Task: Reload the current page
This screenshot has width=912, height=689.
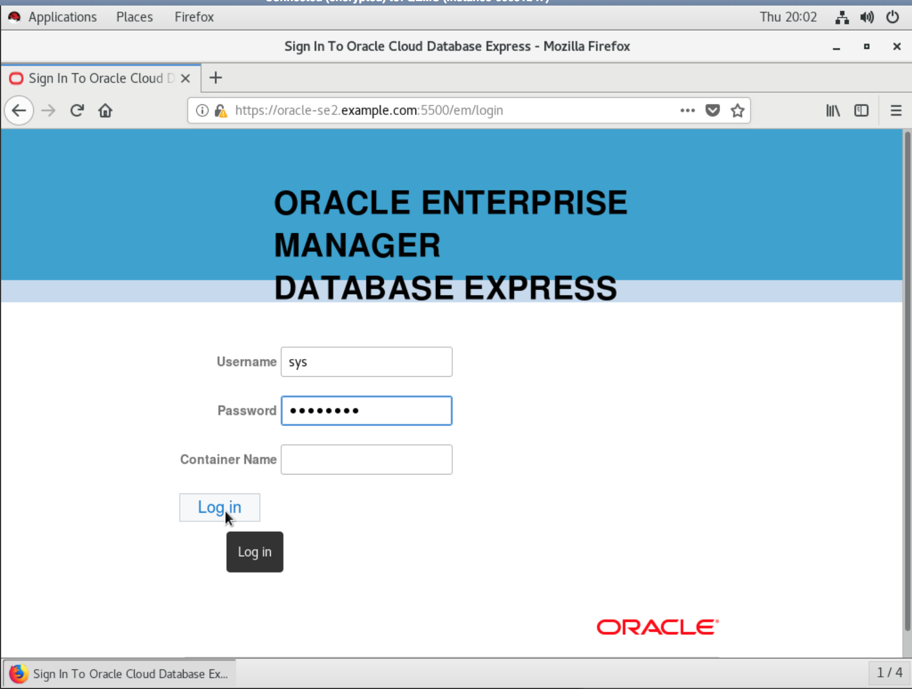Action: (77, 111)
